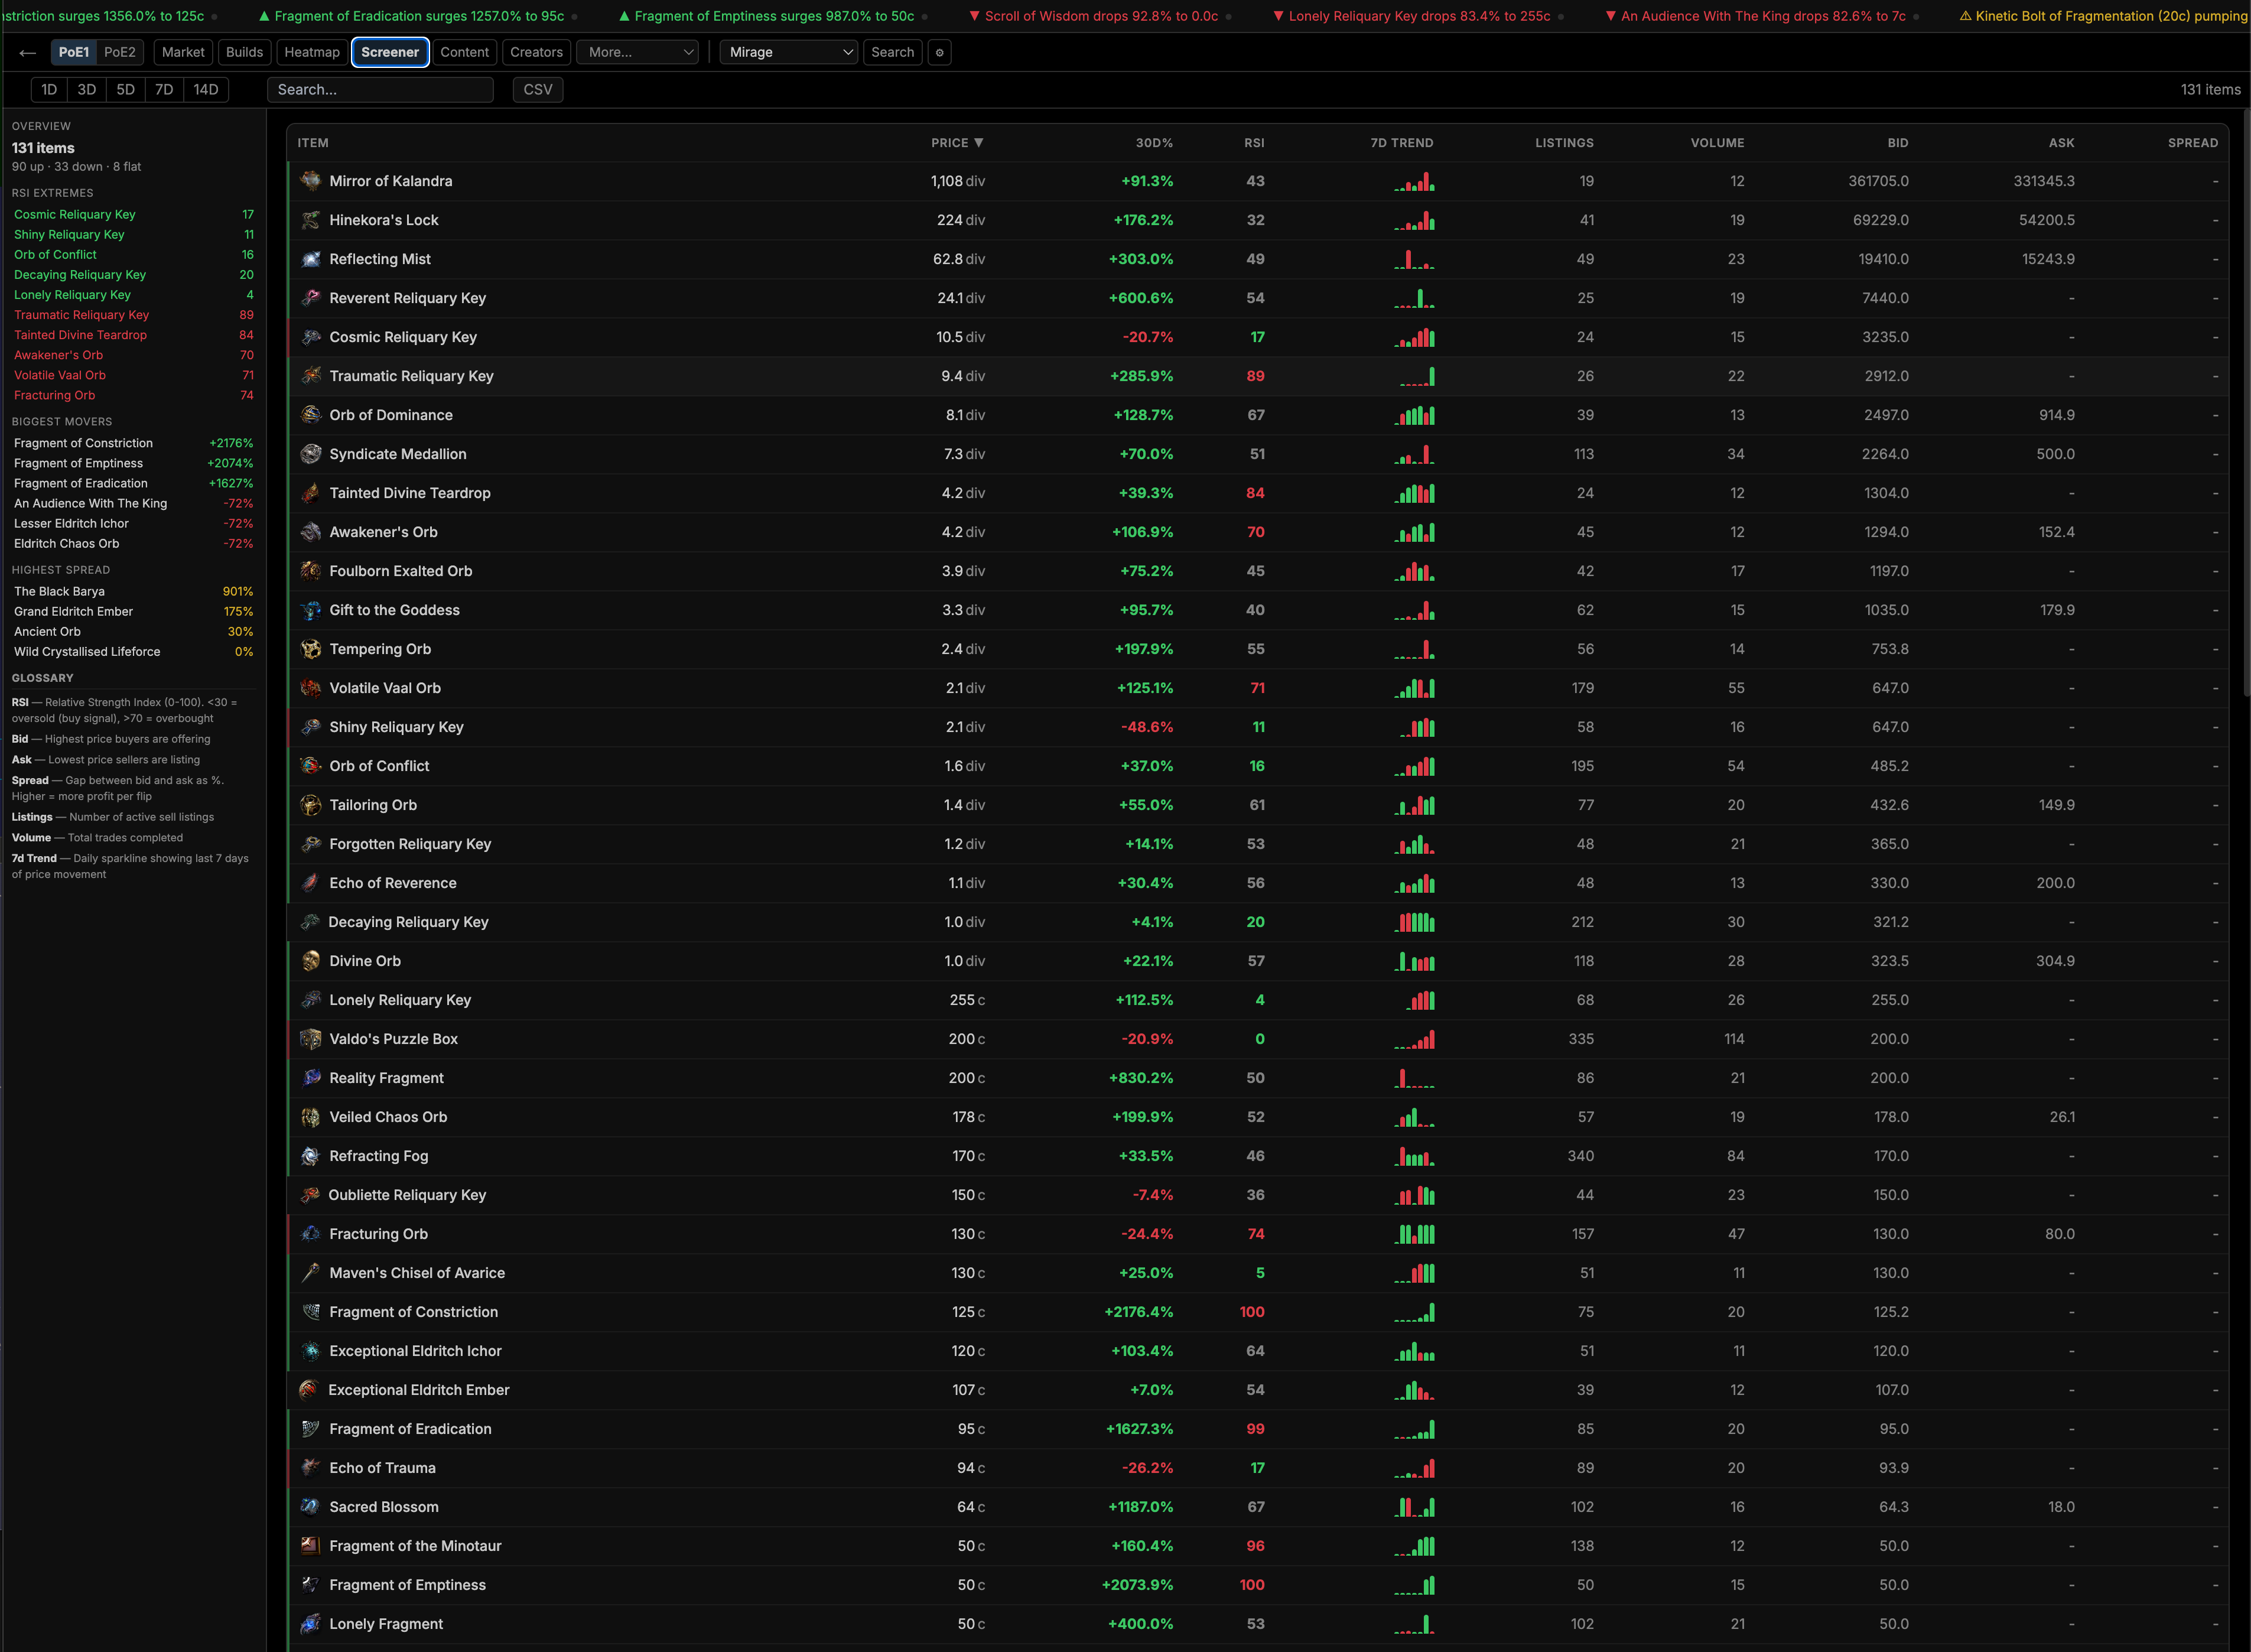Click Maven's Chisel of Avarice icon
The image size is (2251, 1652).
311,1273
